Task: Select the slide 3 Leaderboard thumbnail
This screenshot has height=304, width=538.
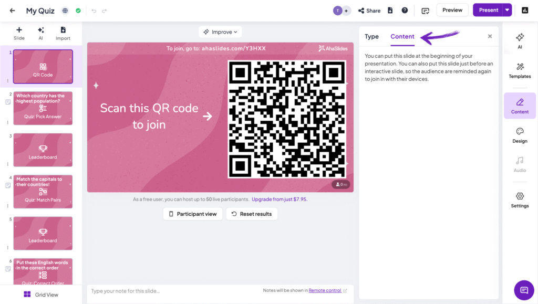Action: pos(43,150)
